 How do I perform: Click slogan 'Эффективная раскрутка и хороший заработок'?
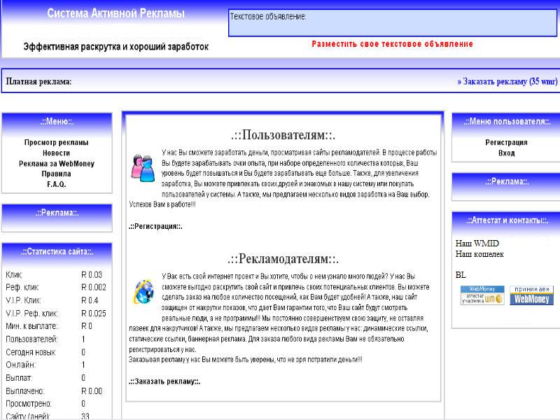(x=116, y=47)
